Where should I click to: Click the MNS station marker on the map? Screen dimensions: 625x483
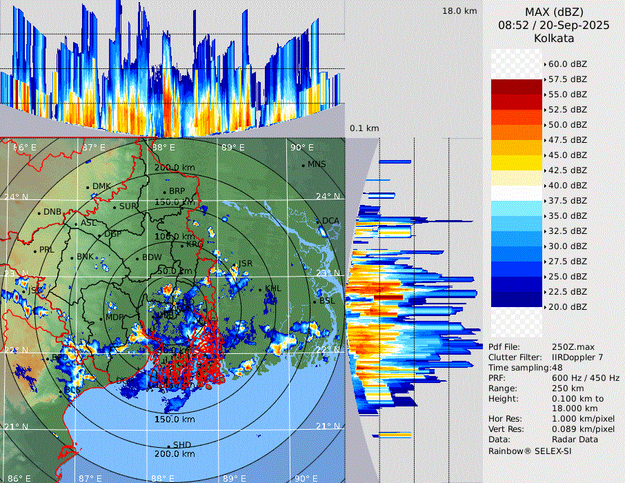[304, 165]
